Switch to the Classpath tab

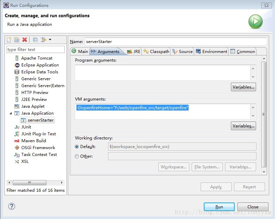pos(156,51)
